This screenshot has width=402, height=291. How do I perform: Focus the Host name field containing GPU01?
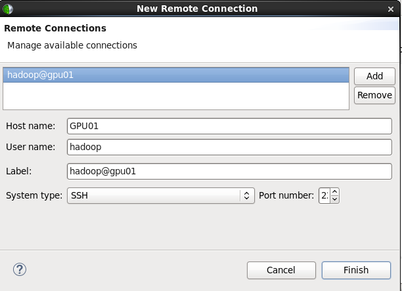pos(229,126)
